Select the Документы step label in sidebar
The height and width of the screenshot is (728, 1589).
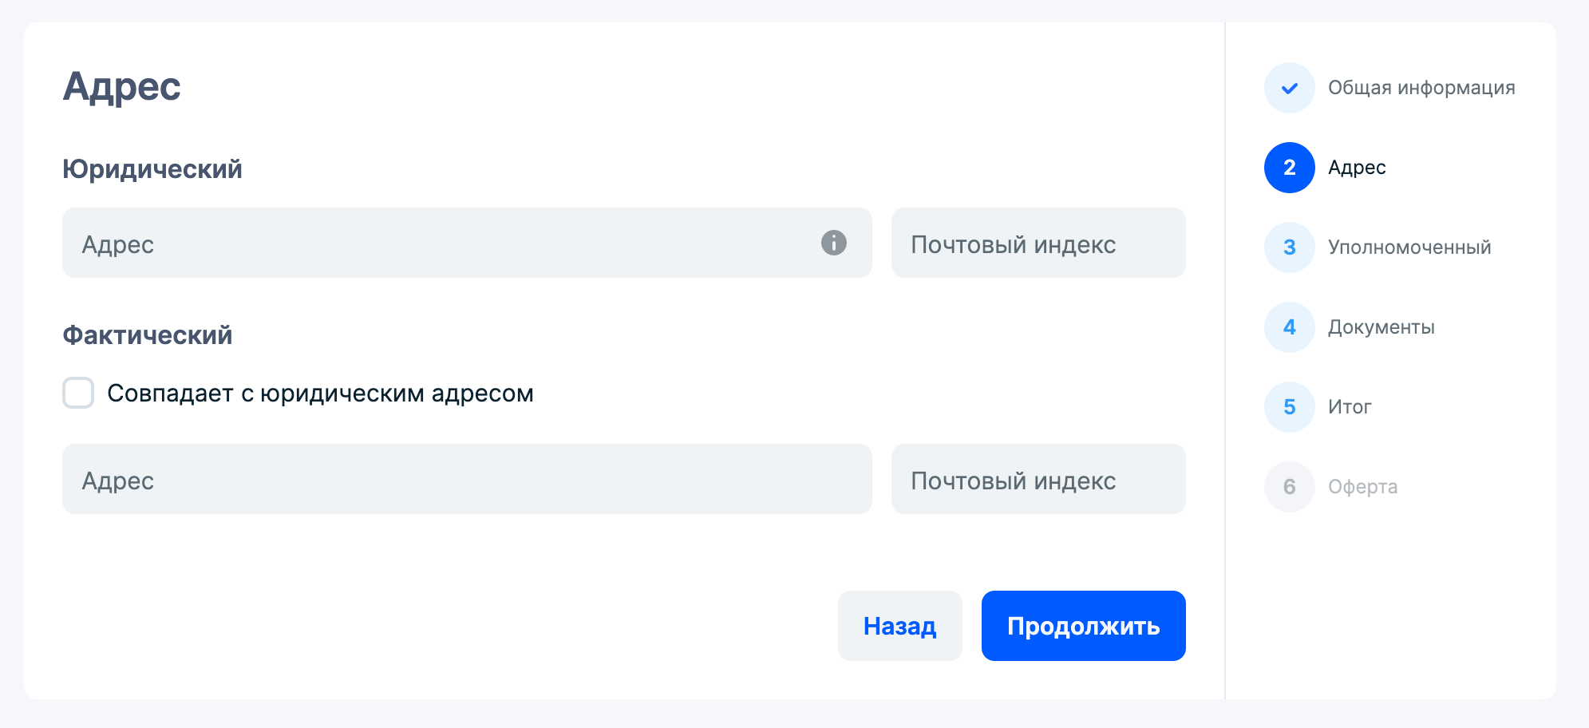1381,327
